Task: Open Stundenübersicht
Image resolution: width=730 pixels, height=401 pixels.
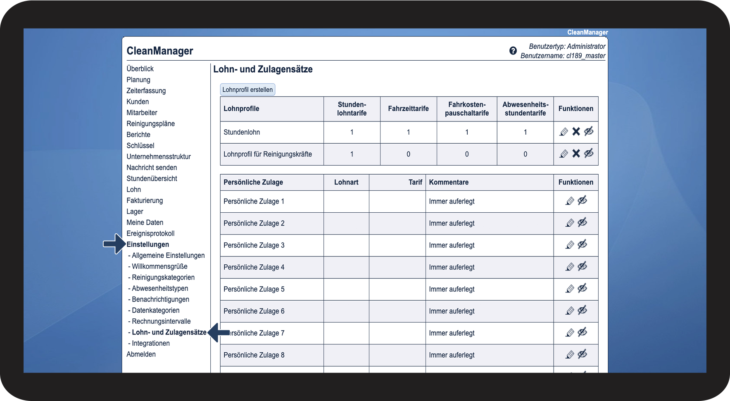Action: click(x=152, y=178)
